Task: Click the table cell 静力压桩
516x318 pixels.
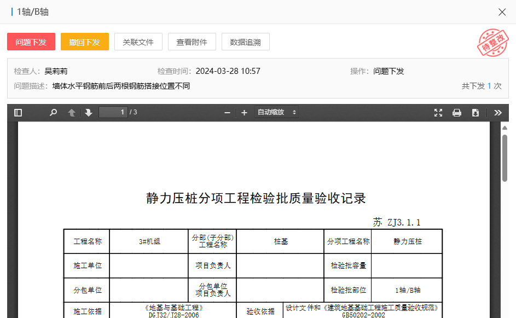Action: (407, 241)
